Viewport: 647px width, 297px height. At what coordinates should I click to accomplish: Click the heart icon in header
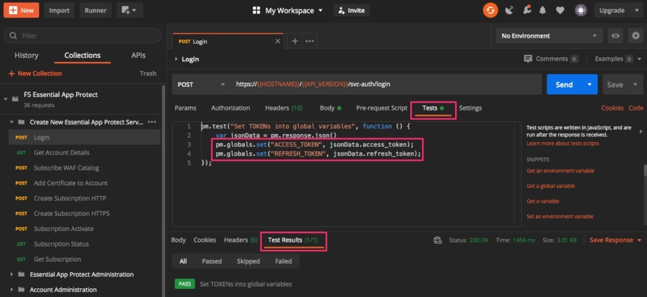pyautogui.click(x=560, y=10)
